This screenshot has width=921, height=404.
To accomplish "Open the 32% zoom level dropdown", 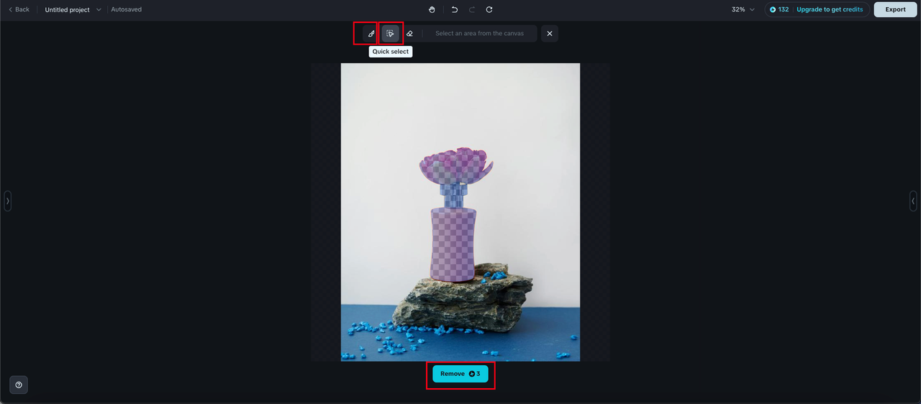I will (743, 9).
